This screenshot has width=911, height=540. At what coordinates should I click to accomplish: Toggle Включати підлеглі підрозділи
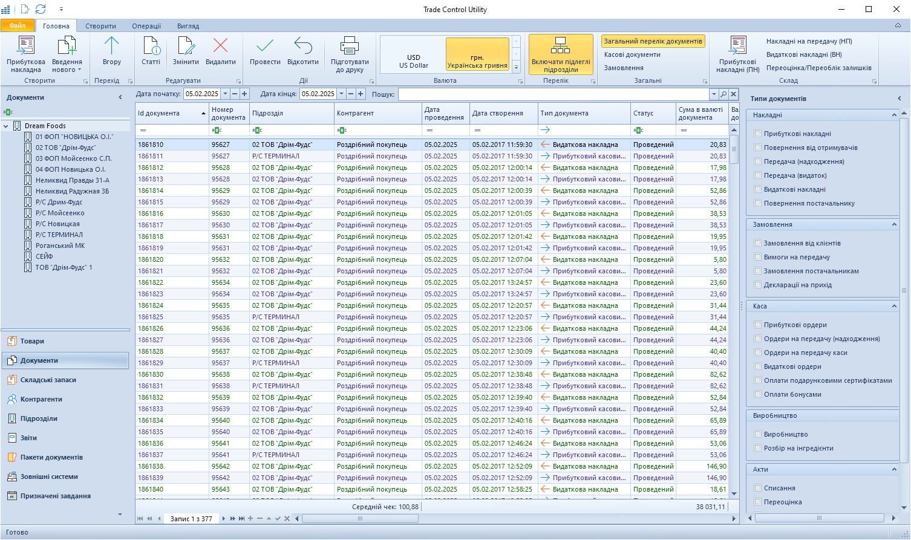pyautogui.click(x=561, y=54)
